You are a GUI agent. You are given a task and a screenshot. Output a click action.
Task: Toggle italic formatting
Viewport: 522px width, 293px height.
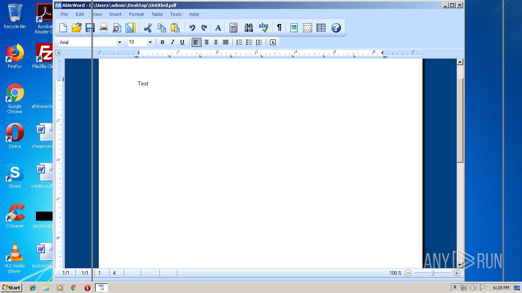coord(172,42)
